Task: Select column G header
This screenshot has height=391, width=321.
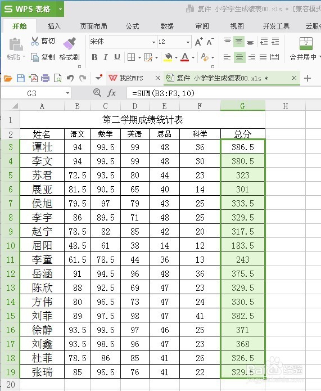Action: click(x=243, y=106)
